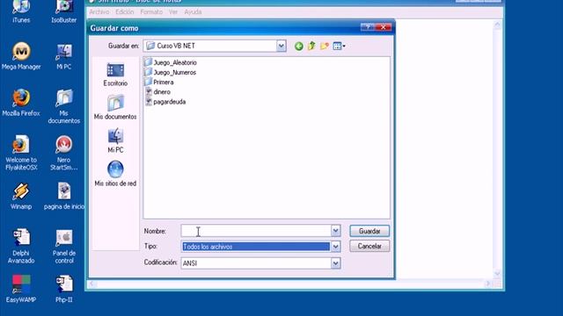This screenshot has height=316, width=563.
Task: Close the Guardar como dialog
Action: (384, 27)
